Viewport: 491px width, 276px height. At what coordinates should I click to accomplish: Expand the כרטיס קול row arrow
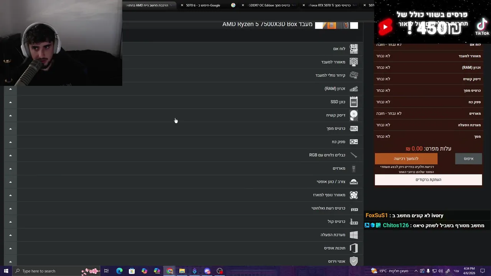click(10, 222)
